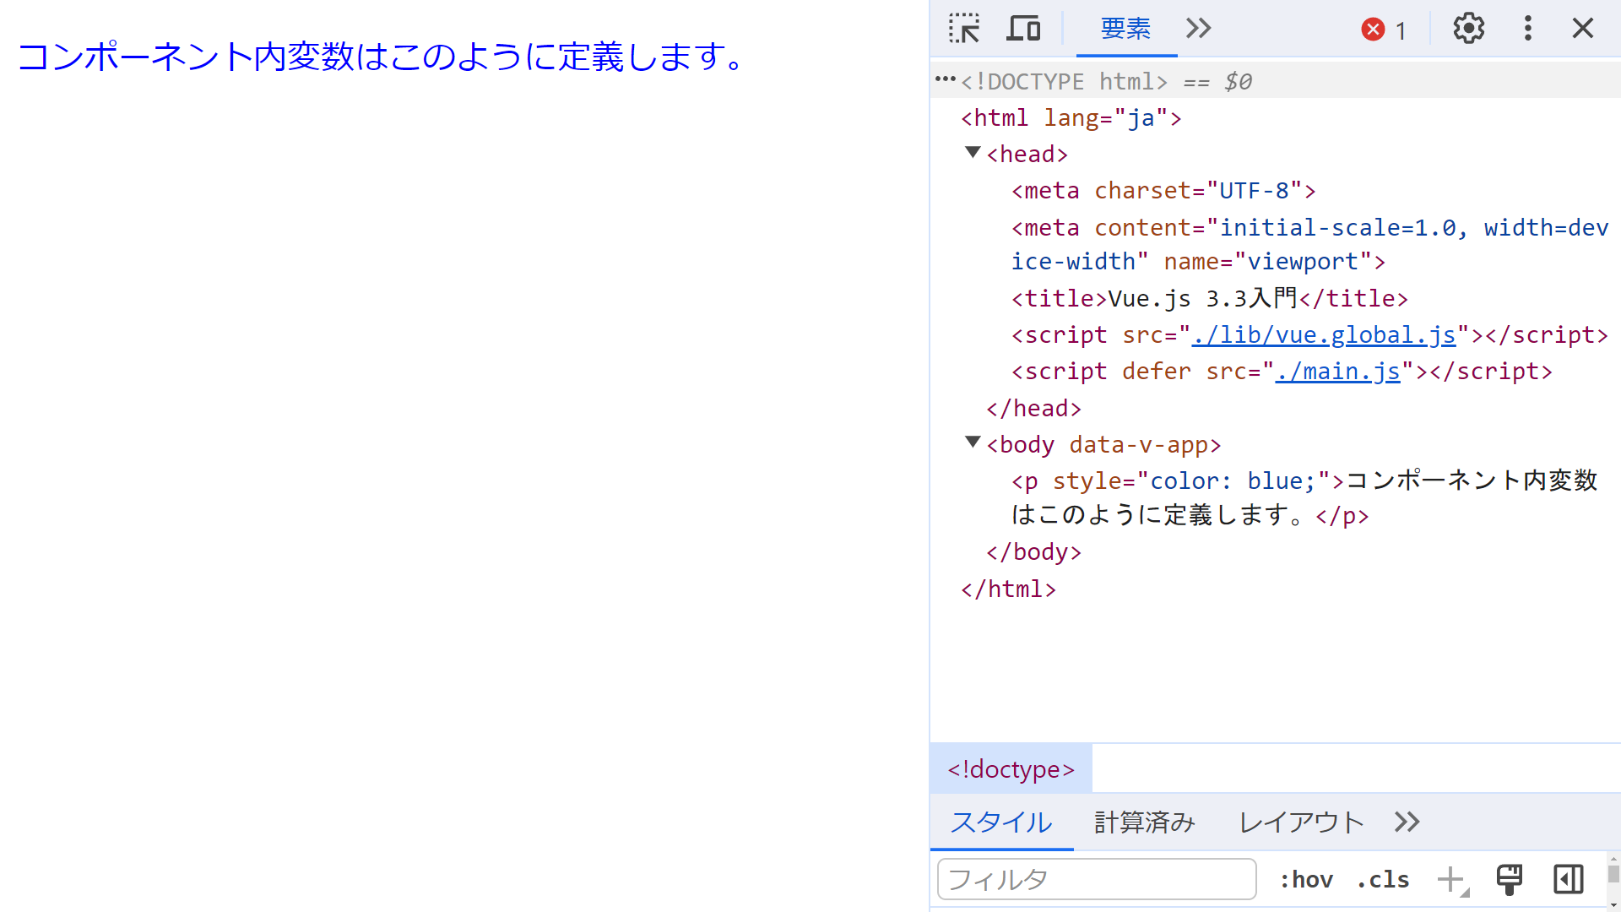This screenshot has width=1621, height=912.
Task: Click the フィルタ styles filter field
Action: [1096, 880]
